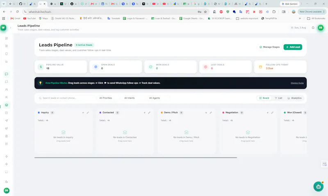The height and width of the screenshot is (196, 328).
Task: Click the Won (Closed) column header
Action: [294, 113]
